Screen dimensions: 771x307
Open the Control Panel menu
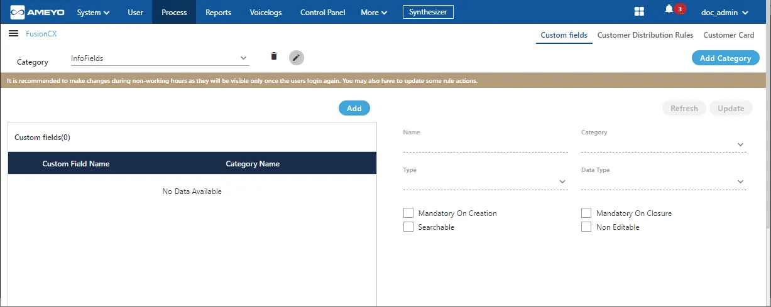tap(323, 12)
